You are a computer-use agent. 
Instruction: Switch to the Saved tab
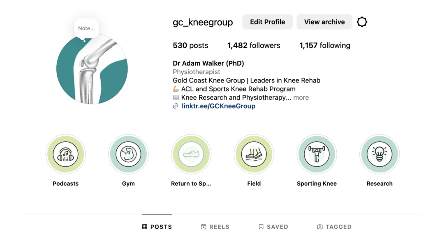point(273,227)
